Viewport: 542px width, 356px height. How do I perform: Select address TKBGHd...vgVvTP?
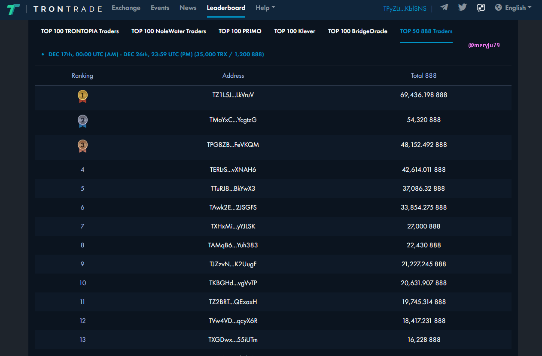[x=233, y=283]
